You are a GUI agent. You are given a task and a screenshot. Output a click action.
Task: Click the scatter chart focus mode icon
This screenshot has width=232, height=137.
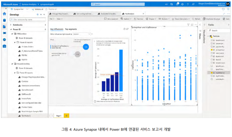pos(192,25)
